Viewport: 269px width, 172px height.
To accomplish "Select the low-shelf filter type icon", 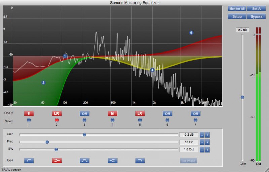I will click(56, 161).
